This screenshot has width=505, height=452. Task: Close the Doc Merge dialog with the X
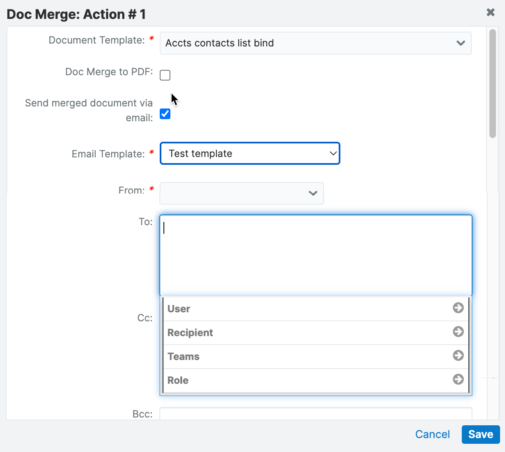coord(491,12)
